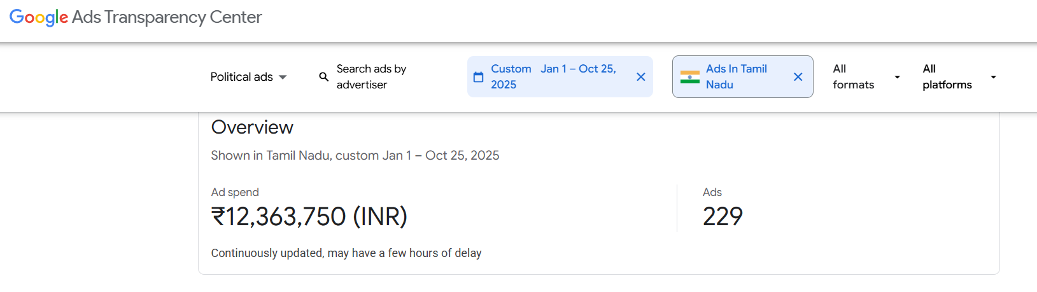Open the Ads Transparency Center home link
Viewport: 1037px width, 292px height.
point(167,17)
